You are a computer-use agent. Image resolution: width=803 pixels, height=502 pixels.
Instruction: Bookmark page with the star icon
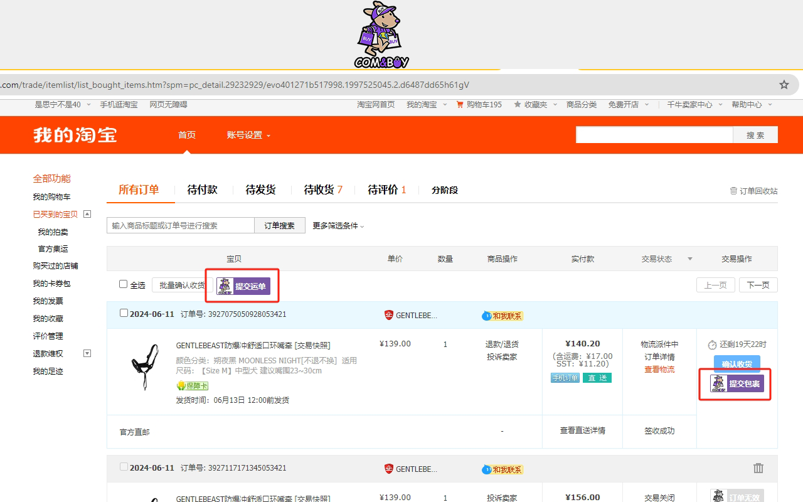coord(784,85)
